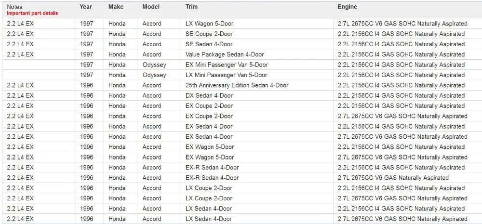The width and height of the screenshot is (482, 224).
Task: Click the Make column header
Action: [116, 7]
